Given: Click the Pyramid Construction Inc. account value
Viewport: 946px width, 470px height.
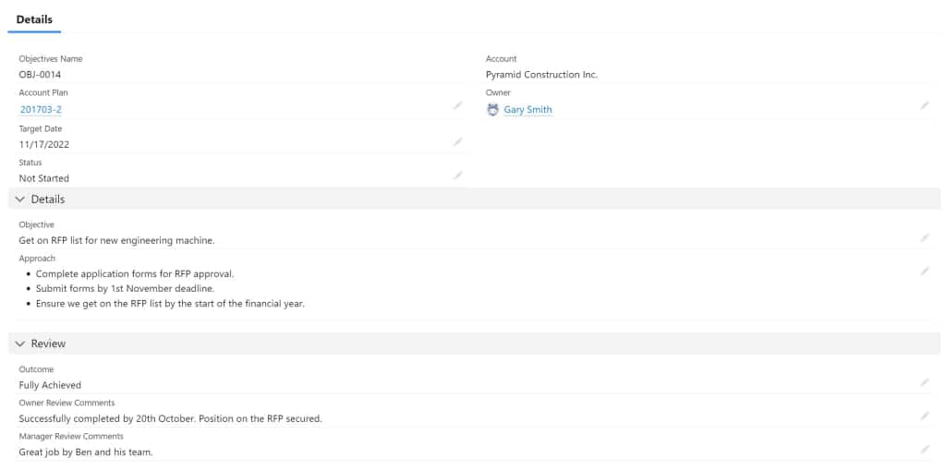Looking at the screenshot, I should [541, 75].
